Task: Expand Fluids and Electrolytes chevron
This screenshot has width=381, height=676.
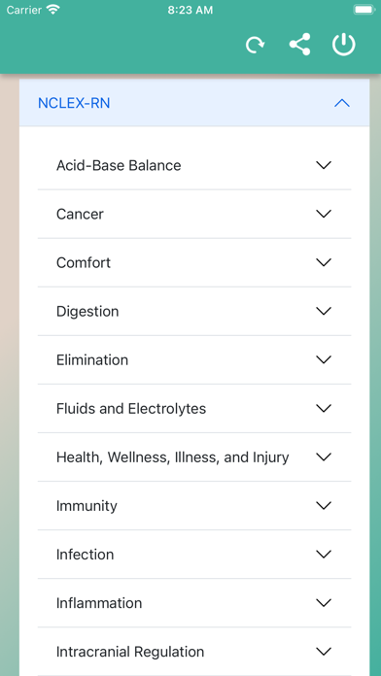Action: coord(324,408)
